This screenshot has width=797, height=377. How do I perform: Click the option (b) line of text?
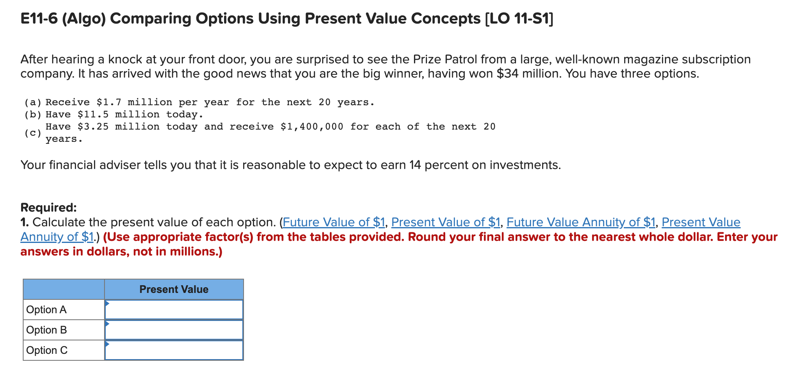point(114,114)
